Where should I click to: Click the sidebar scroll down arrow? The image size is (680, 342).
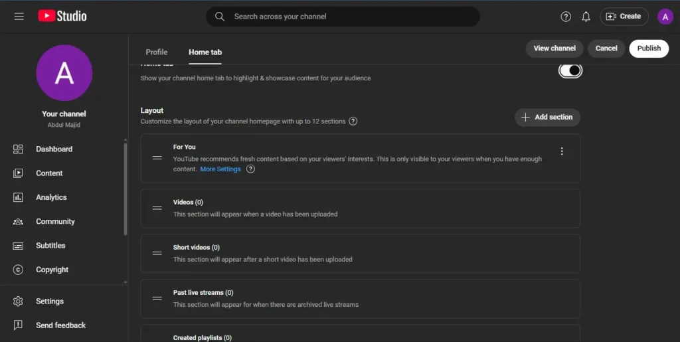point(126,282)
